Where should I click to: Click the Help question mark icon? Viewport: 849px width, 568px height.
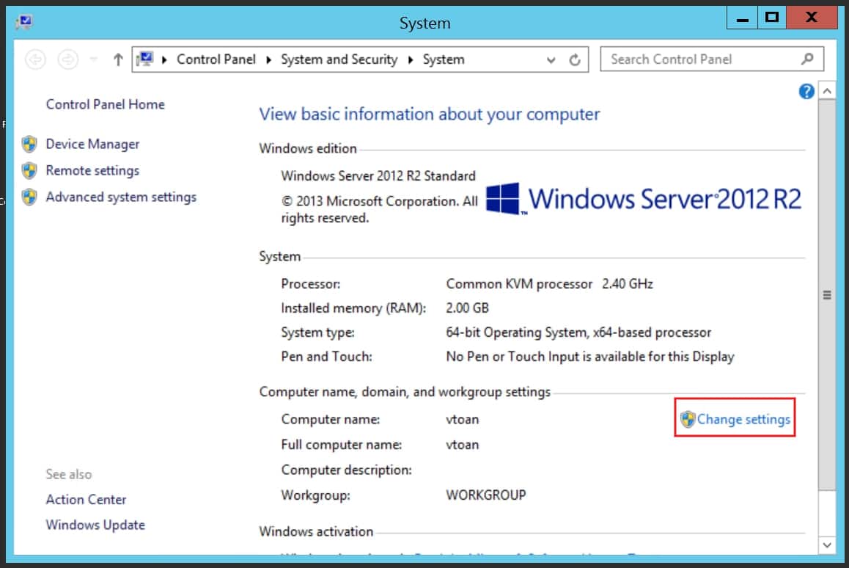[x=806, y=91]
